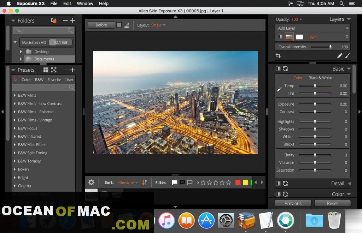Reset the Basic panel settings
Image resolution: width=362 pixels, height=233 pixels.
click(286, 69)
